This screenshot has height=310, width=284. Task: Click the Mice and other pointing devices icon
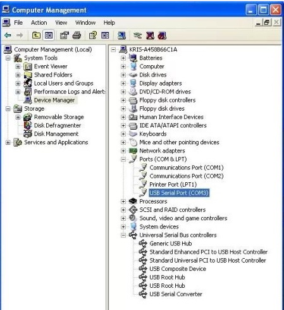(133, 142)
